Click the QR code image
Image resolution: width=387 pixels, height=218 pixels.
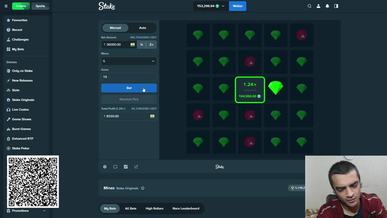[33, 182]
